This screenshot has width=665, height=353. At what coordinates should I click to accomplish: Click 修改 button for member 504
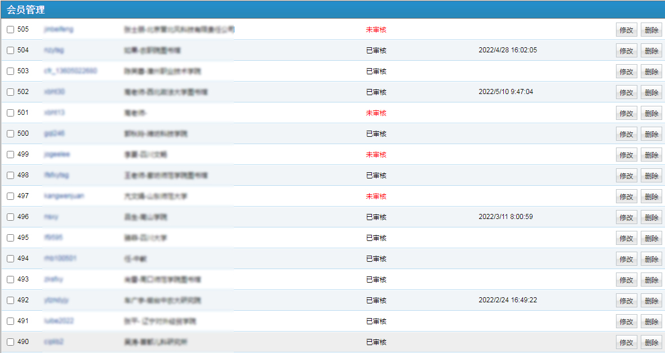tap(626, 51)
